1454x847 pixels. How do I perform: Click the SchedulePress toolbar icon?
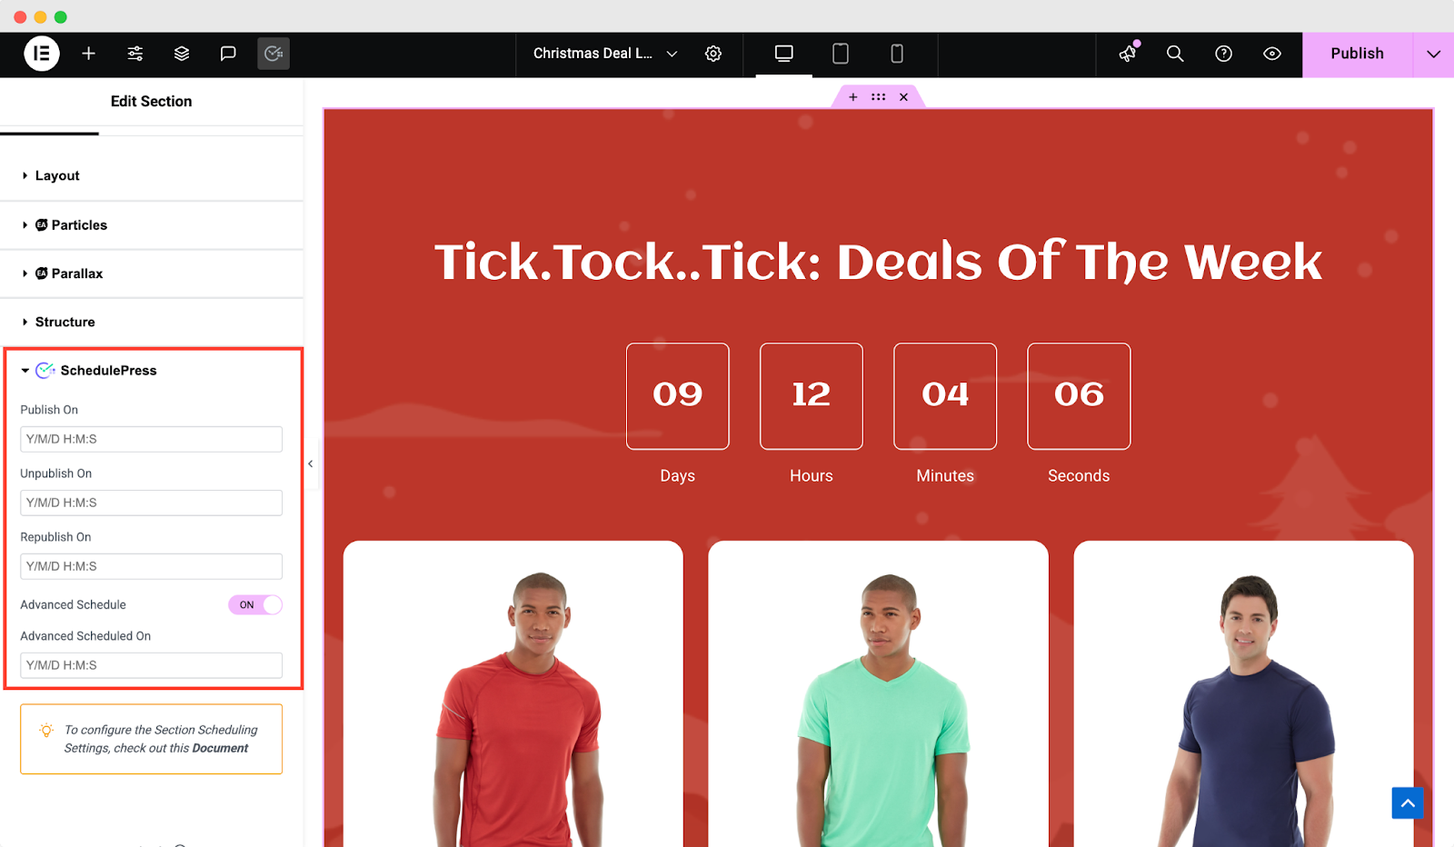[x=274, y=54]
